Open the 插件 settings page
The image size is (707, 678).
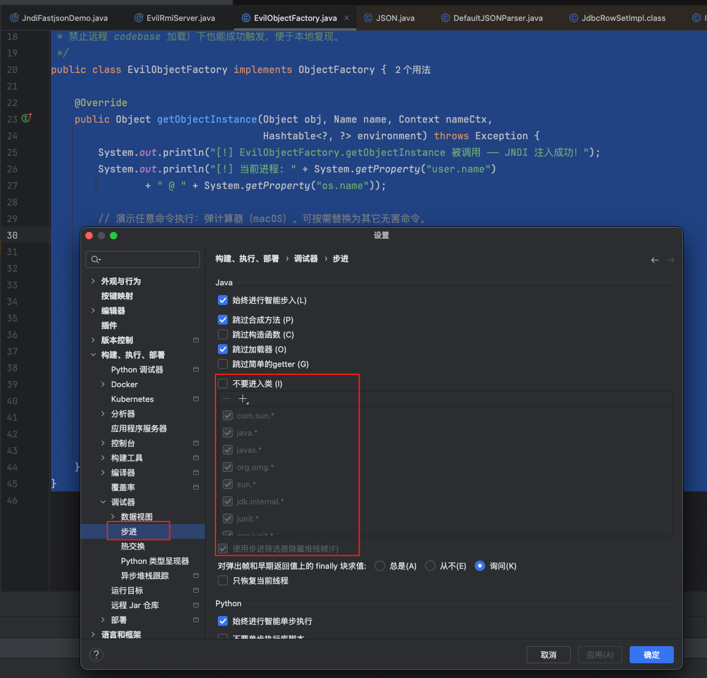(109, 325)
